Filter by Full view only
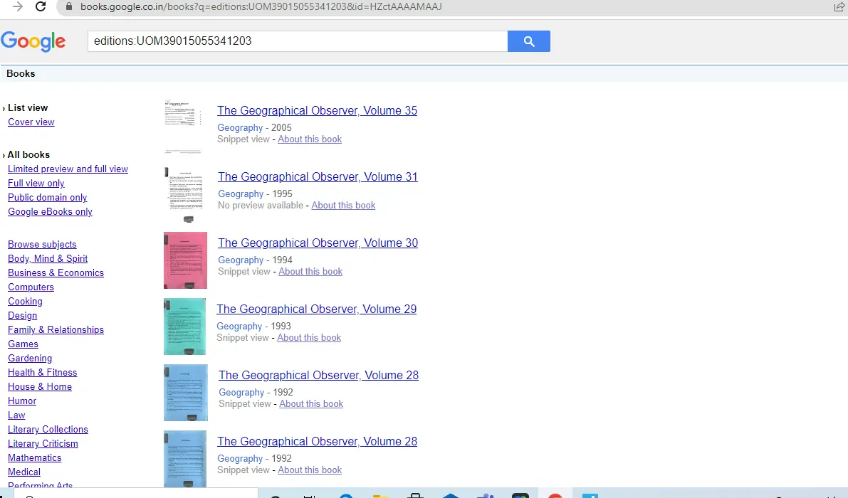Screen dimensions: 848x498 pos(36,183)
